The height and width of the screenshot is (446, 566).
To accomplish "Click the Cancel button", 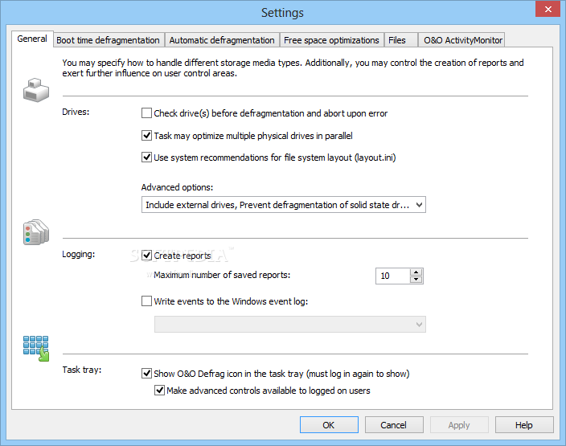I will (x=394, y=425).
